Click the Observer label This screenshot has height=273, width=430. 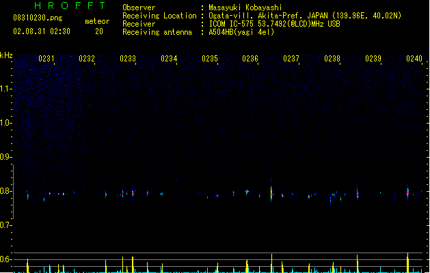(x=139, y=8)
